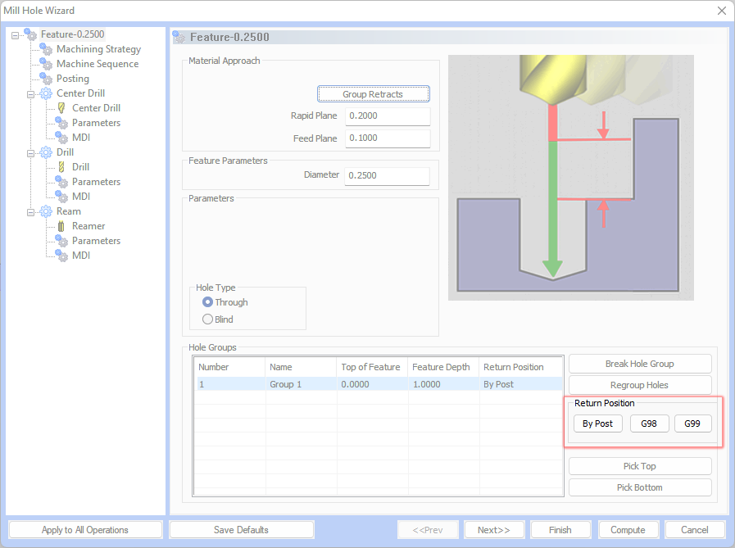This screenshot has width=735, height=548.
Task: Click the hole drilling preview diagram
Action: pyautogui.click(x=571, y=178)
